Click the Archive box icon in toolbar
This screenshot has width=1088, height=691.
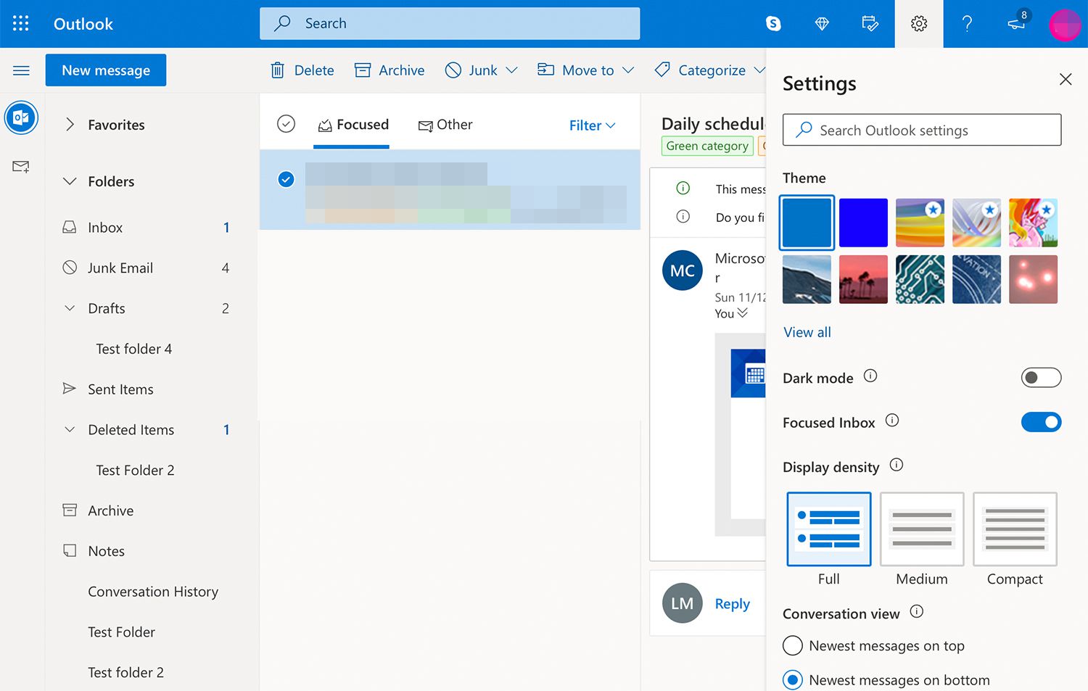363,70
